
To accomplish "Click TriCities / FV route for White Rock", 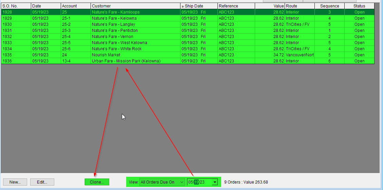I will pyautogui.click(x=300, y=49).
